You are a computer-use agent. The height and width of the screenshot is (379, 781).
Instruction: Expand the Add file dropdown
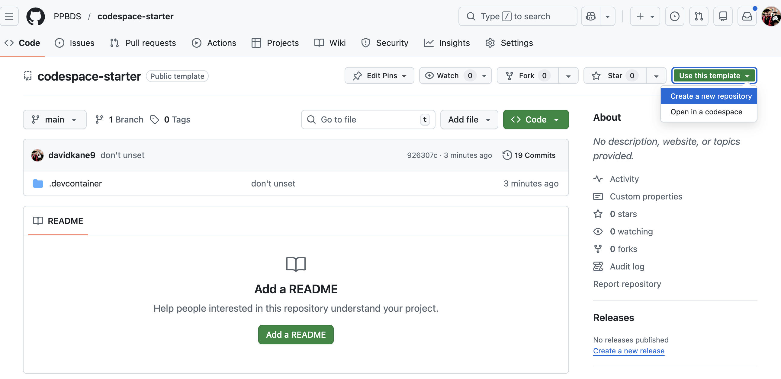coord(469,120)
